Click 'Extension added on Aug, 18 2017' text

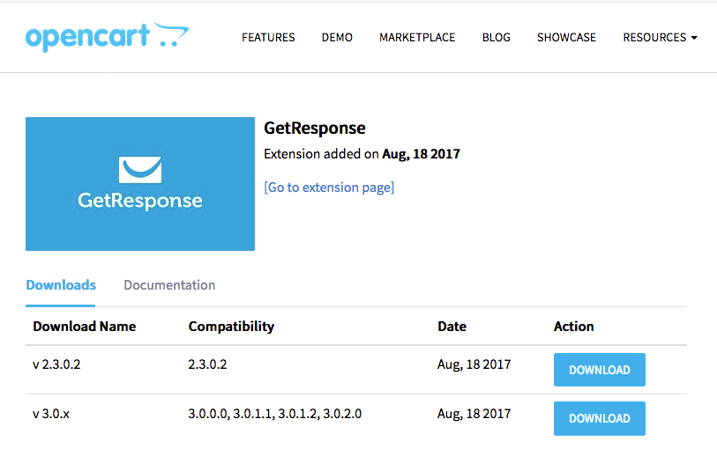click(362, 154)
